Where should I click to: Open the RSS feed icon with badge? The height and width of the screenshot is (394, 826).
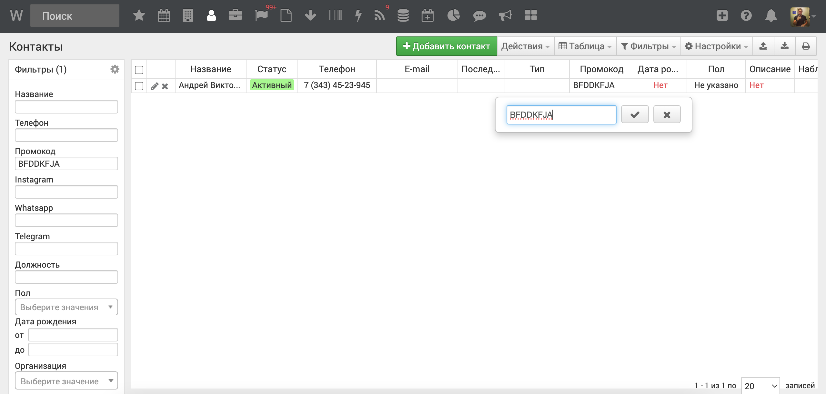point(379,15)
